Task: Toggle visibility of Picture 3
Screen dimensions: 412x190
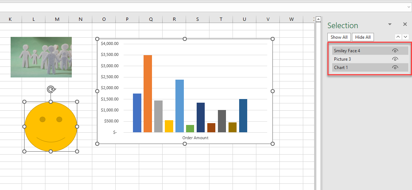Action: tap(395, 59)
